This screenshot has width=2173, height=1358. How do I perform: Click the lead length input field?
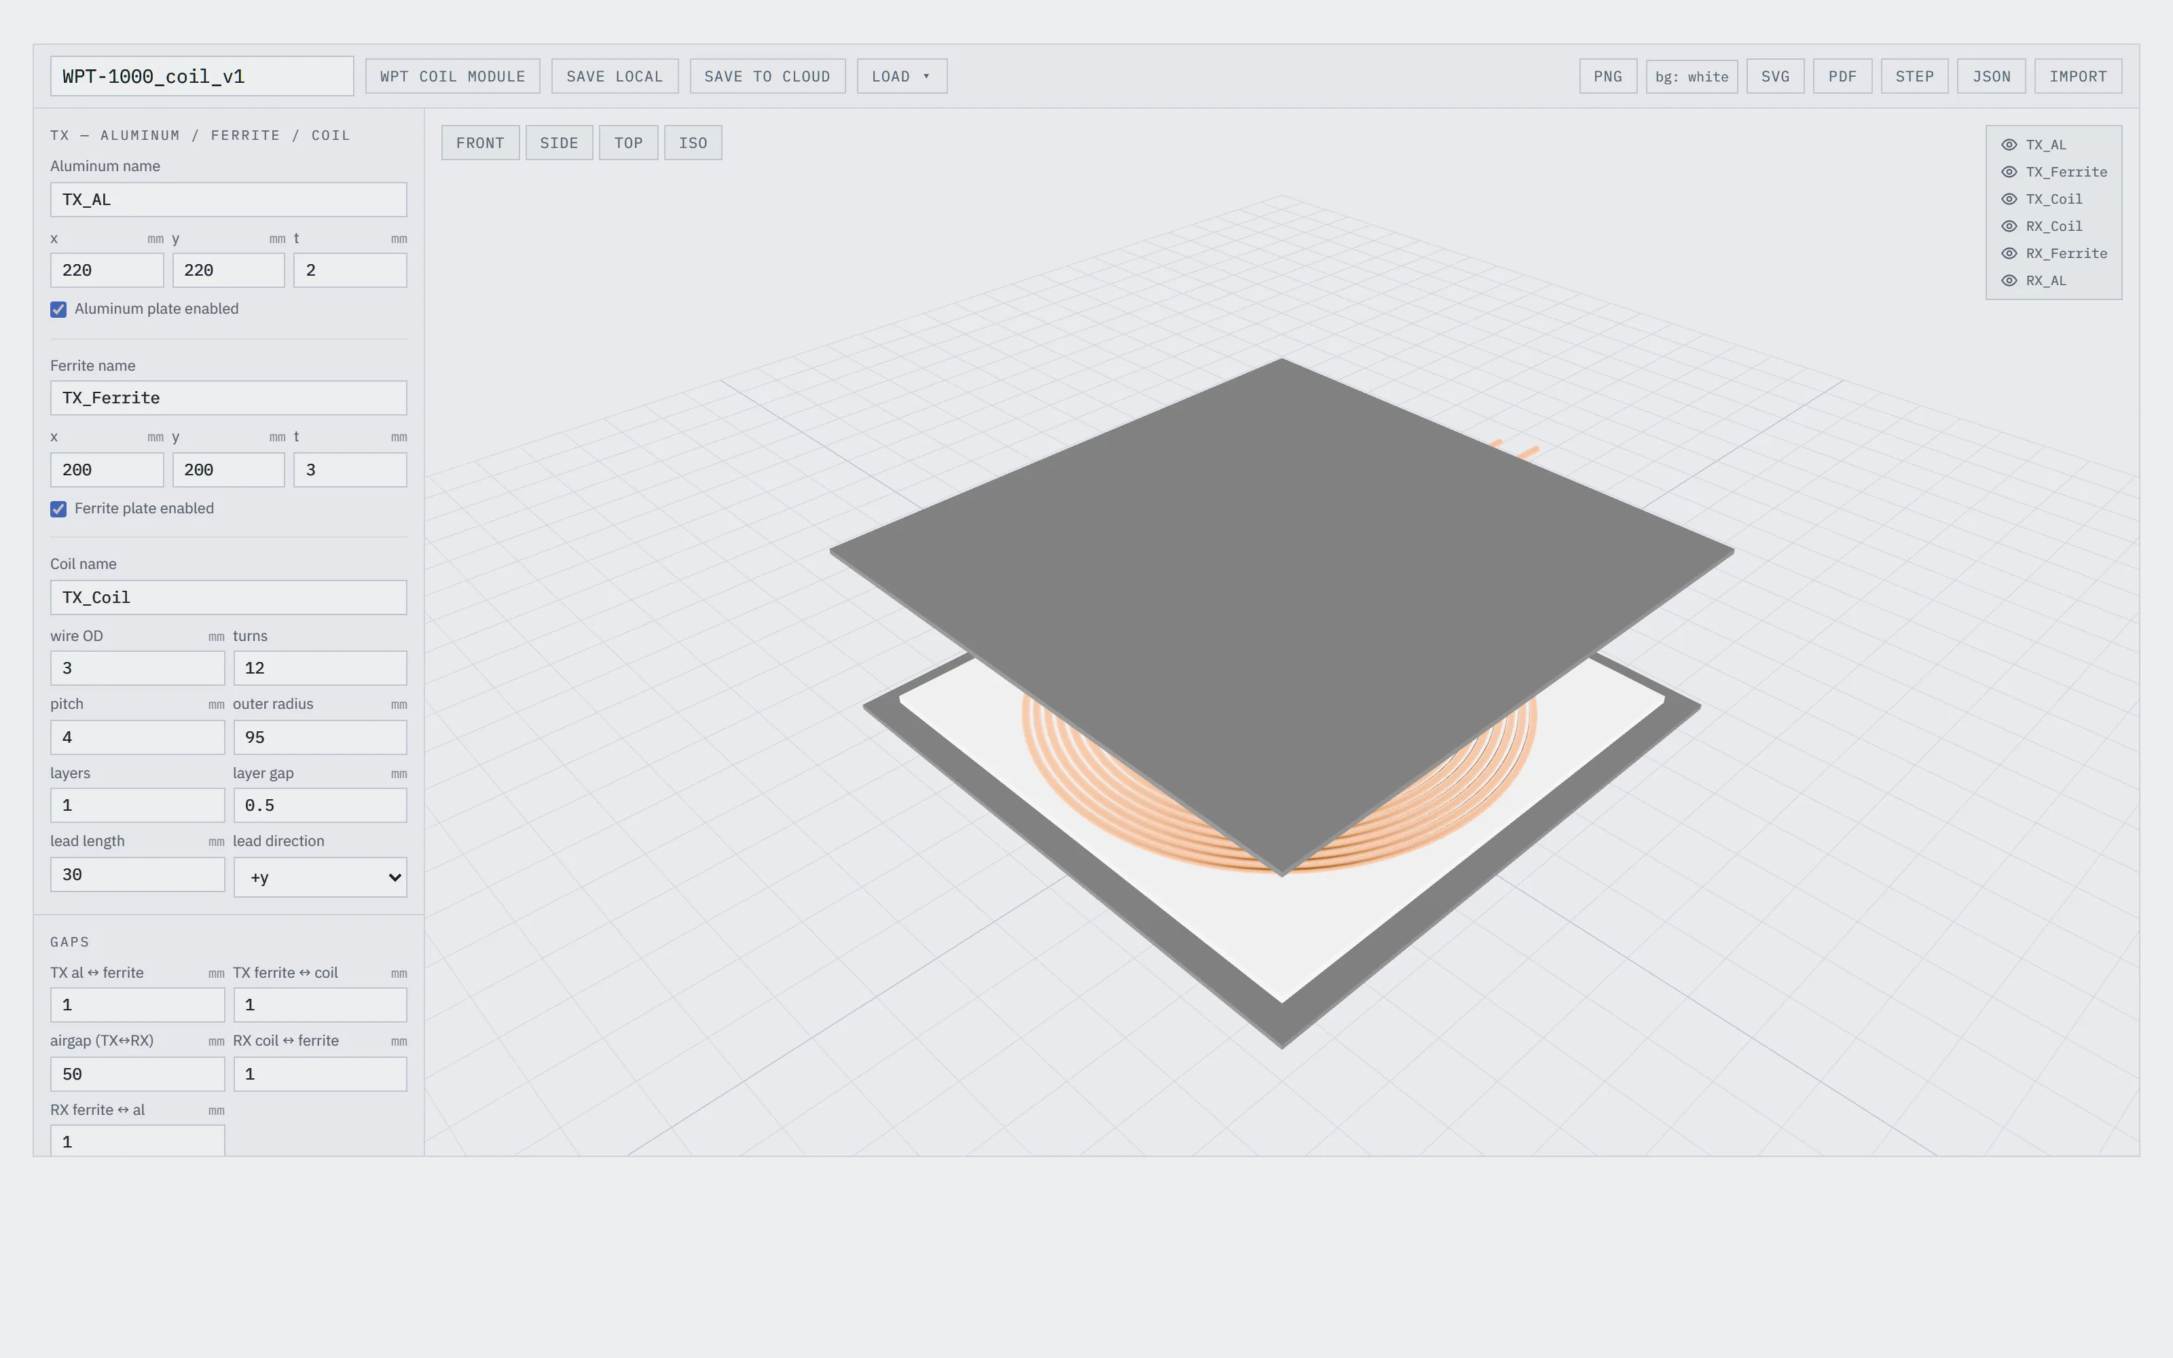137,875
